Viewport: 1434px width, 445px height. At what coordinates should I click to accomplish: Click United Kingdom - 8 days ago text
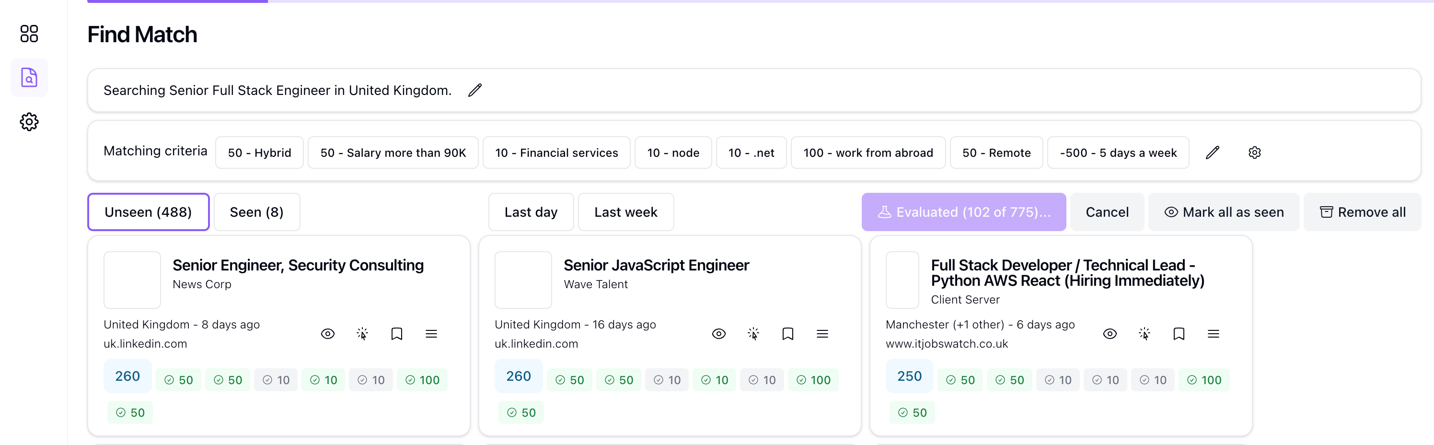click(182, 325)
